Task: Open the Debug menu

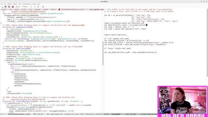Action: click(x=34, y=4)
